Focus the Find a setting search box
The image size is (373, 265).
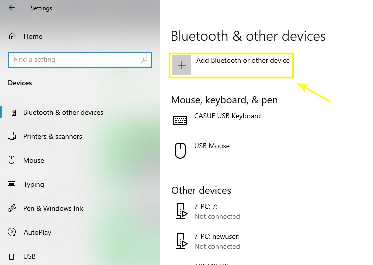[75, 60]
